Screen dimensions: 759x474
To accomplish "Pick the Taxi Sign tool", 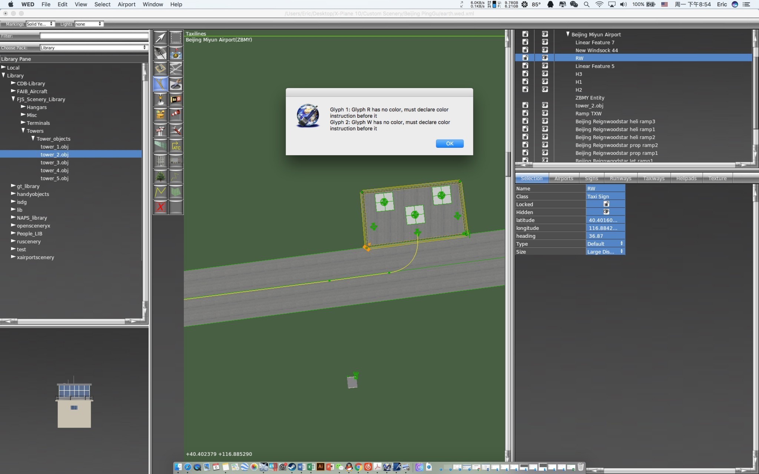I will click(176, 99).
